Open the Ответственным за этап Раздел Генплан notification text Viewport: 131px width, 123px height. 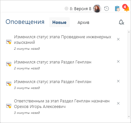click(x=62, y=104)
